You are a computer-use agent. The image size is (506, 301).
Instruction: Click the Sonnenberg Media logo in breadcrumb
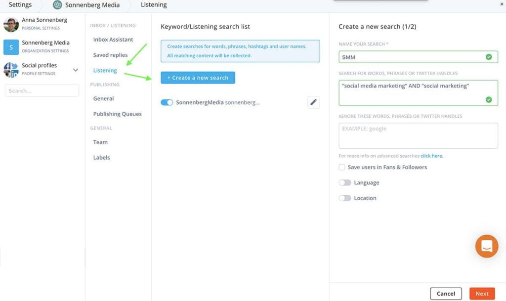coord(57,5)
